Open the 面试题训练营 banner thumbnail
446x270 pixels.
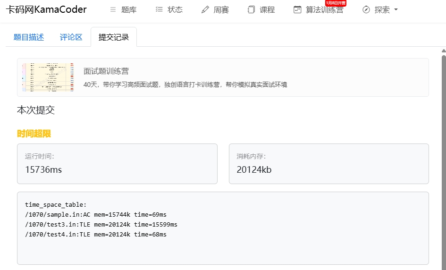48,77
